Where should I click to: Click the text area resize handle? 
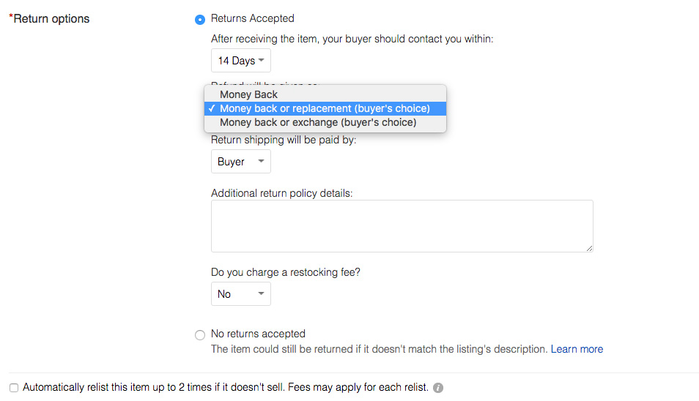pyautogui.click(x=589, y=248)
